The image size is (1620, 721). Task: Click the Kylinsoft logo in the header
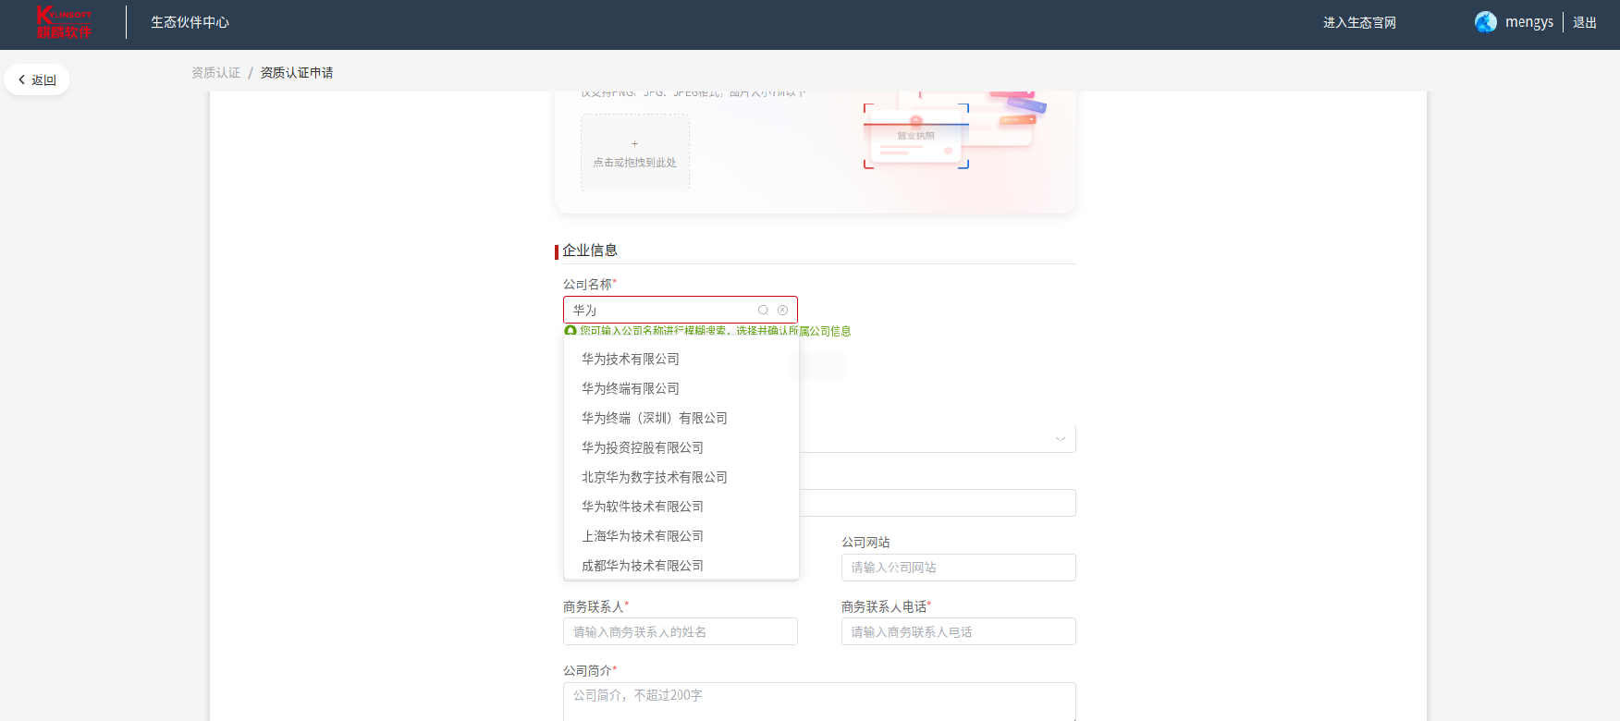coord(64,22)
